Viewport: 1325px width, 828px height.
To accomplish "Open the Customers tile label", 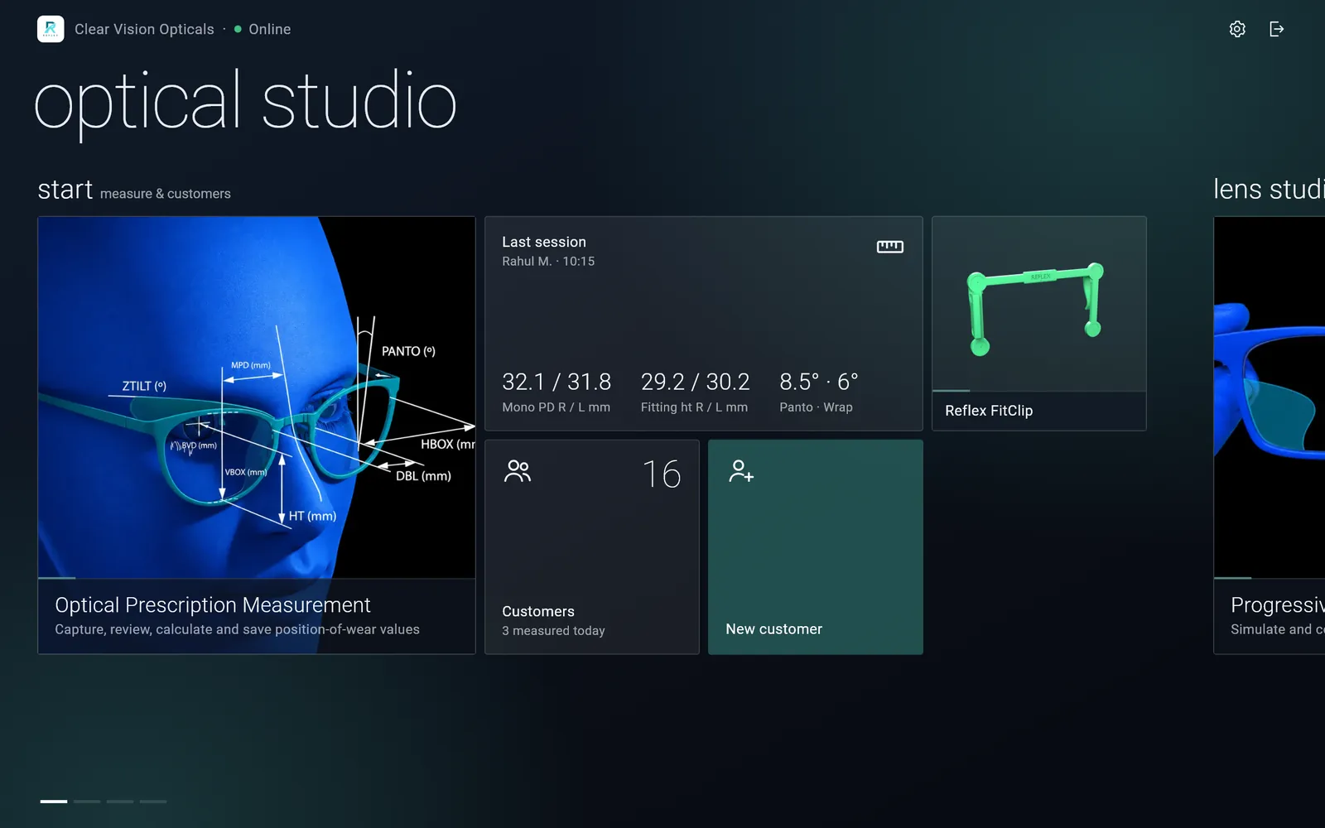I will [x=538, y=611].
